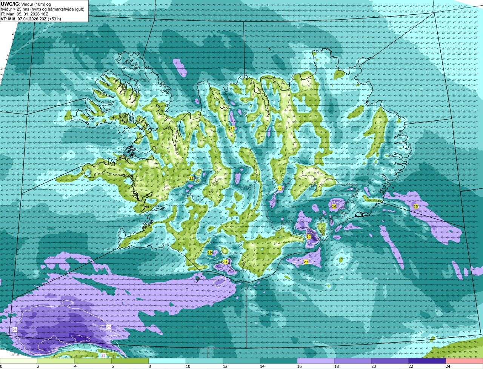This screenshot has height=369, width=483.
Task: Click the yellow 37 gust label
Action: tap(309, 237)
